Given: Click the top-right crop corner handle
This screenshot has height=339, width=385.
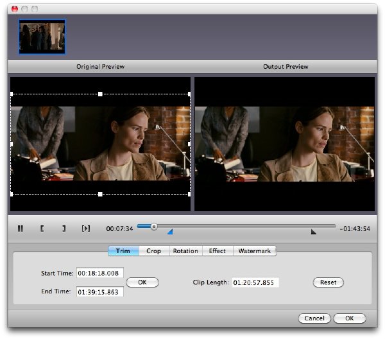Looking at the screenshot, I should coord(189,94).
